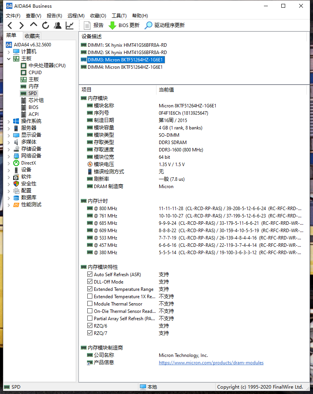
Task: Collapse the 主板 tree node
Action: [x=9, y=59]
